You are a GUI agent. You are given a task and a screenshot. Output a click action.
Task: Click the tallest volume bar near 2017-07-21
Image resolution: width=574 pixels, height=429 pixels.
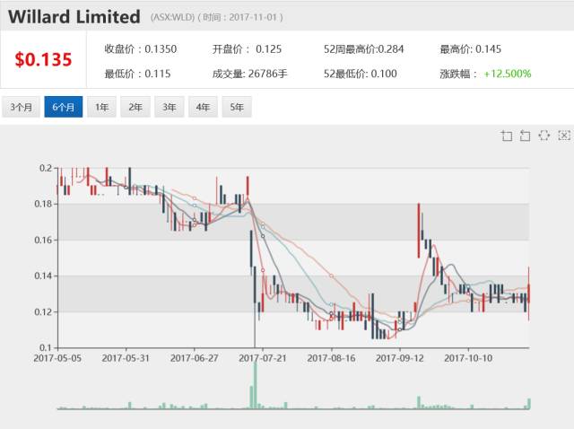[x=255, y=383]
